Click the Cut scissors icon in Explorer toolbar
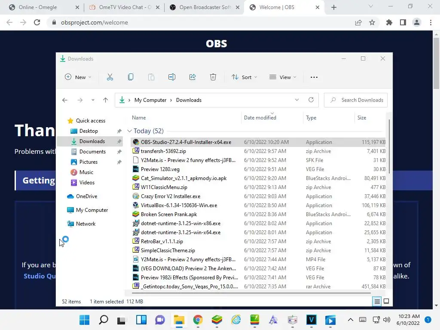 click(110, 77)
